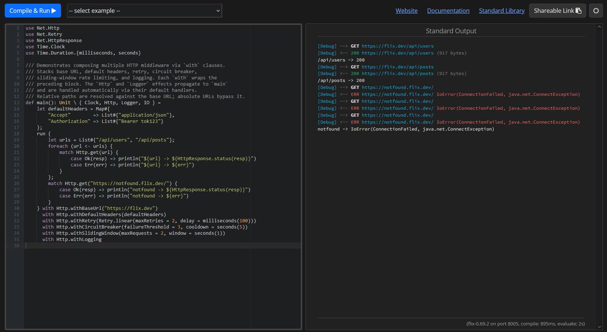This screenshot has height=332, width=607.
Task: Click the "Http.withSlidingWindow" line
Action: (134, 233)
